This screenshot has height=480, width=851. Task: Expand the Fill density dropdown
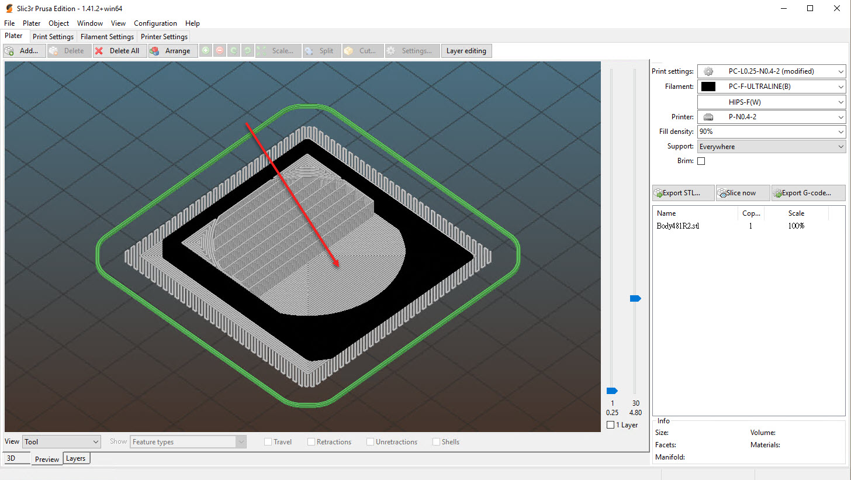tap(772, 132)
